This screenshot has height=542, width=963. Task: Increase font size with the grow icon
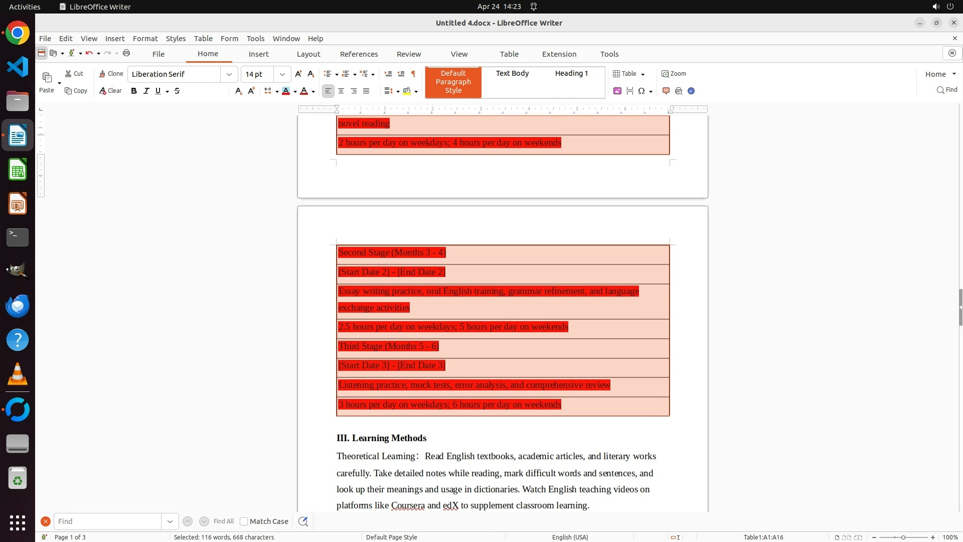[298, 74]
